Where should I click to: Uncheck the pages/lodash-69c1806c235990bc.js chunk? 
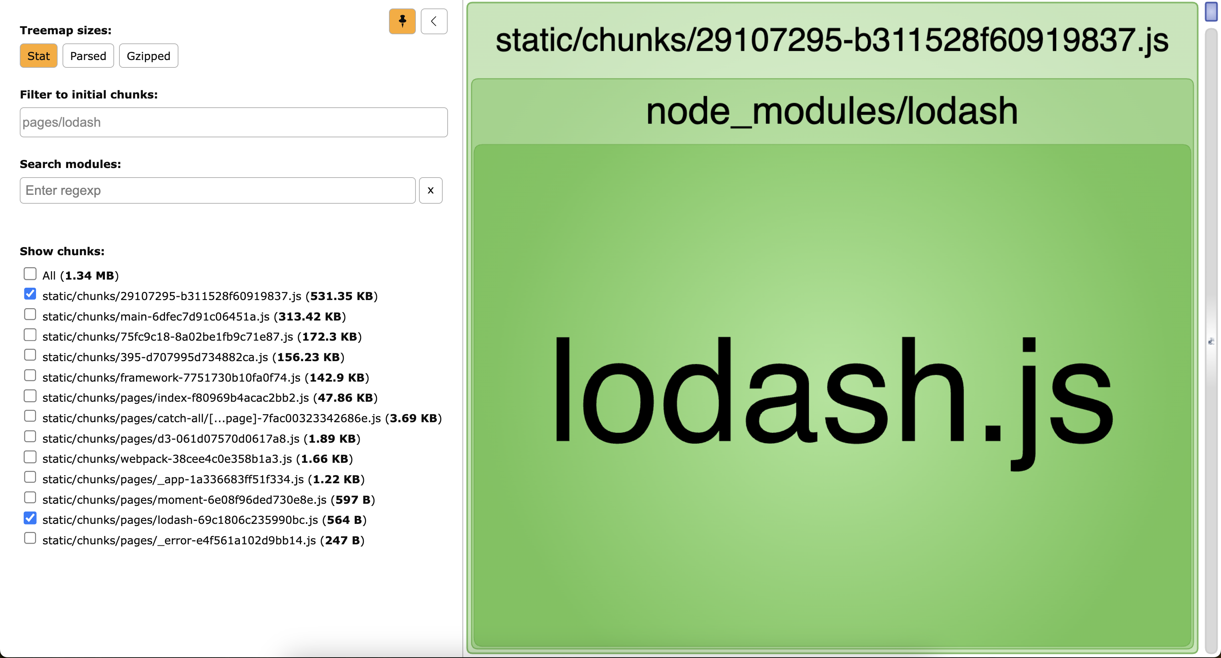[x=30, y=518]
